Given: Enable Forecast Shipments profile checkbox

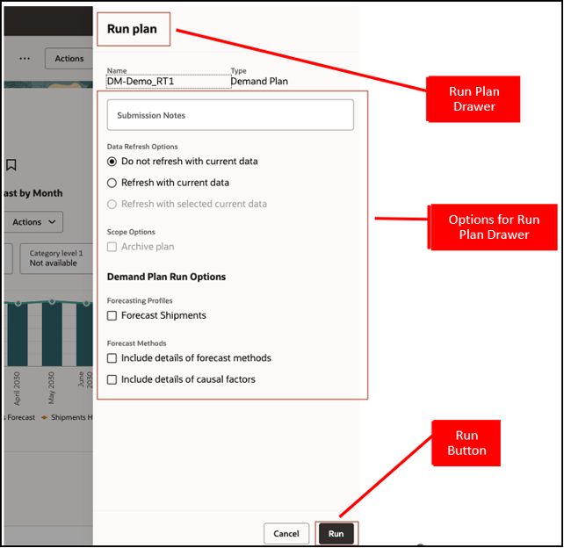Looking at the screenshot, I should click(x=112, y=315).
